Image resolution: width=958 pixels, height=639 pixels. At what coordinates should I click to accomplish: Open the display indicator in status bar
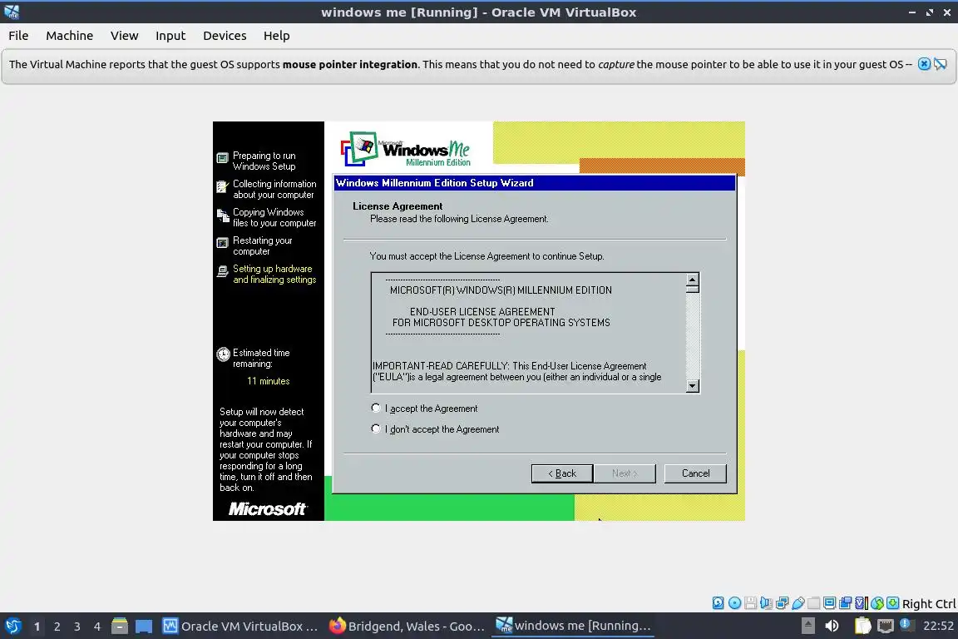(x=830, y=603)
